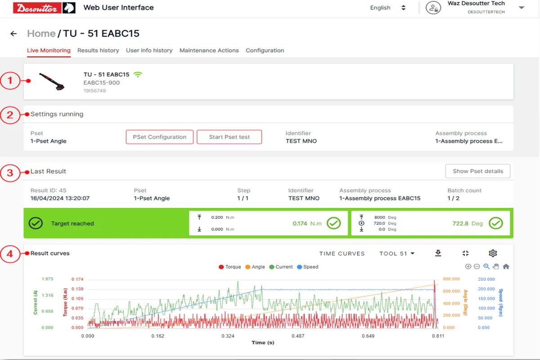Open the TOOL 51 dropdown
Screen dimensions: 540x360
tap(397, 253)
